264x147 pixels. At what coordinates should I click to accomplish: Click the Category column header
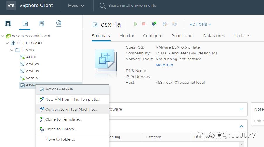coord(153,137)
